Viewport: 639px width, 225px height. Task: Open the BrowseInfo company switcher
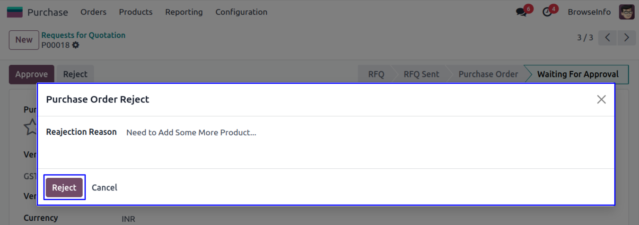pyautogui.click(x=589, y=12)
